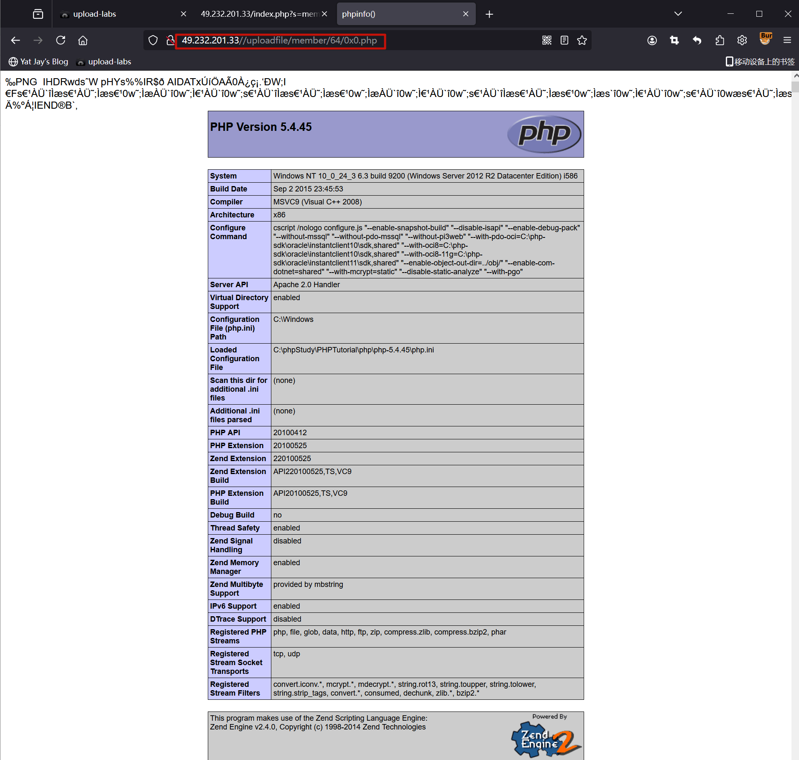This screenshot has height=760, width=799.
Task: Select the 'Apache 2.0 Handler' value
Action: pos(306,285)
